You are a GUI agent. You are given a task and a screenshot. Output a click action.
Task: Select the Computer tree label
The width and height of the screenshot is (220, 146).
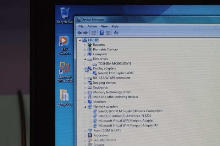(100, 54)
